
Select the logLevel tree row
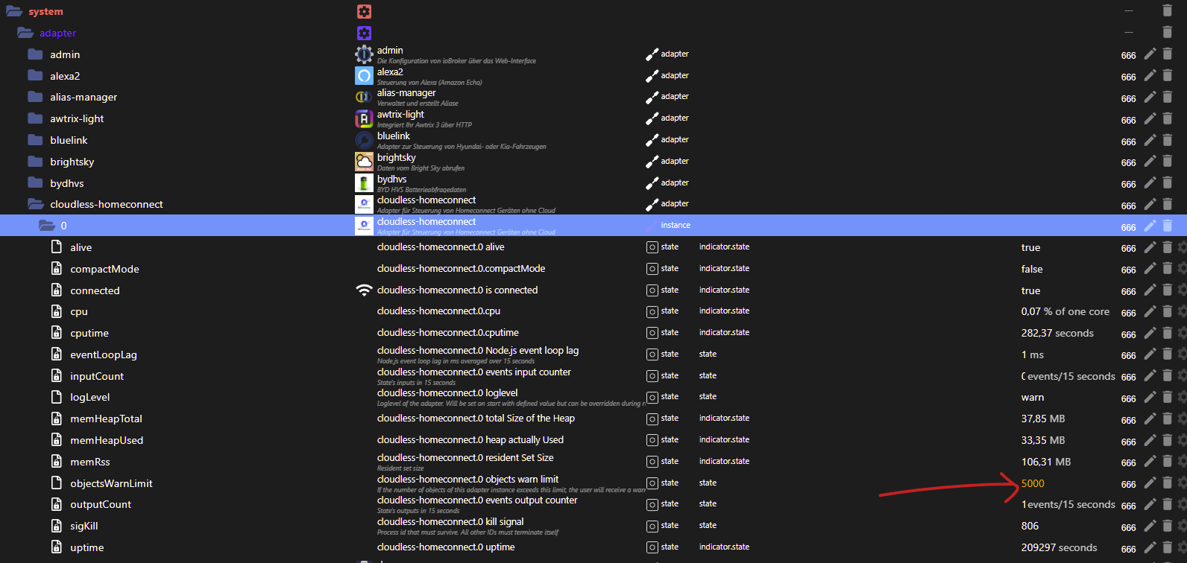tap(90, 398)
